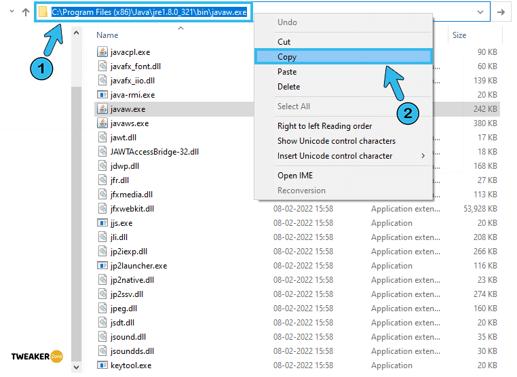The height and width of the screenshot is (377, 517).
Task: Choose Undo in the context menu
Action: [x=343, y=22]
